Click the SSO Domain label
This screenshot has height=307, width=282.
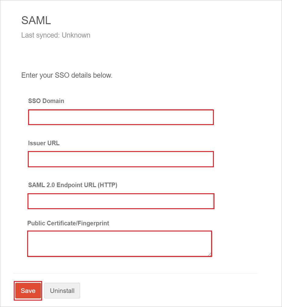click(x=46, y=101)
